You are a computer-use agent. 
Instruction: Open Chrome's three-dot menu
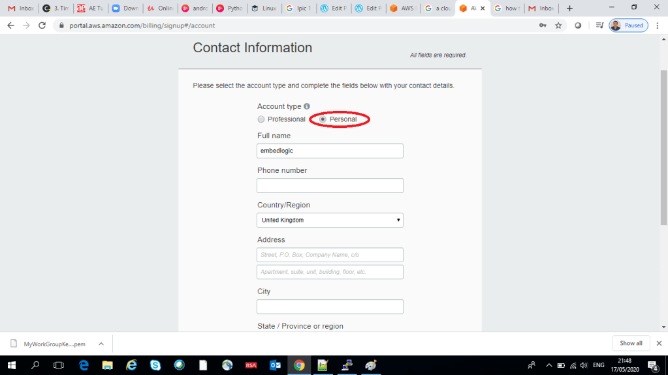pyautogui.click(x=658, y=25)
